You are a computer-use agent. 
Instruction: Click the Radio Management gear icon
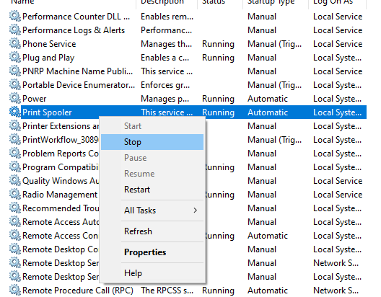point(15,195)
